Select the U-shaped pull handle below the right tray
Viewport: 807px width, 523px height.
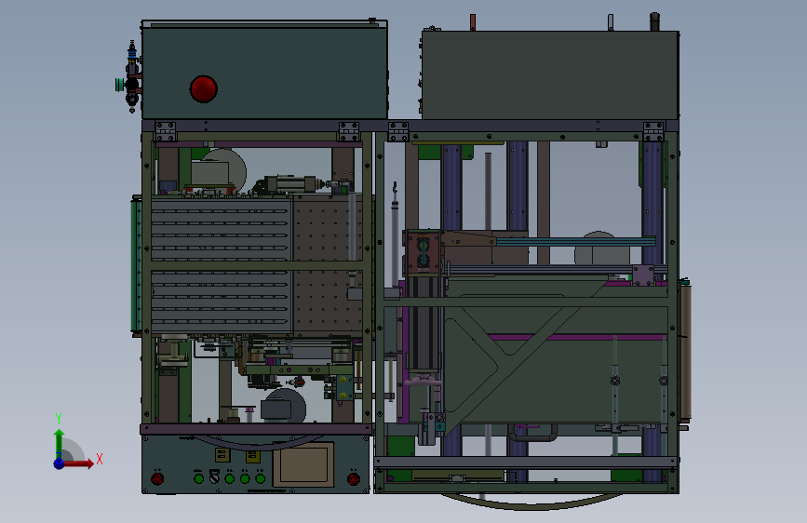click(x=532, y=433)
